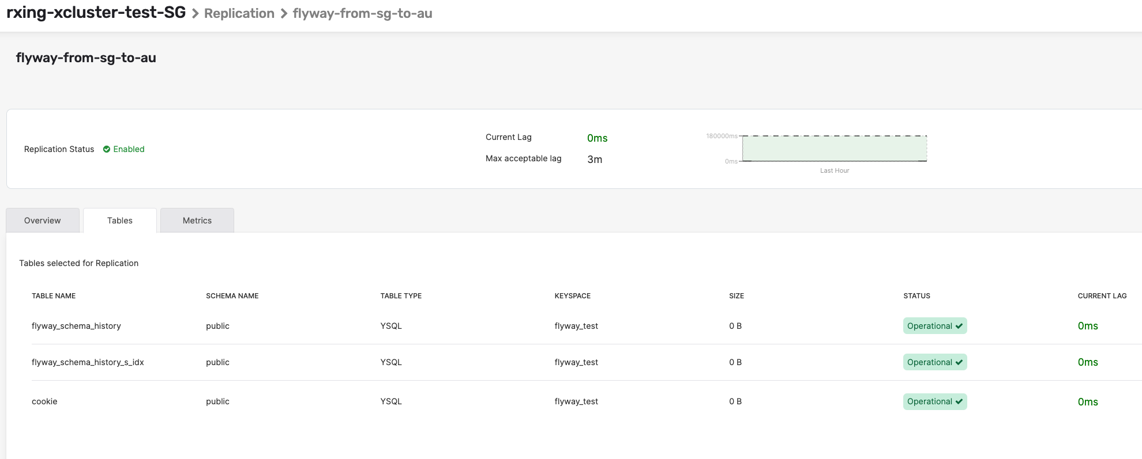Click the TABLE NAME column header
Screen dimensions: 1142x459
point(54,296)
